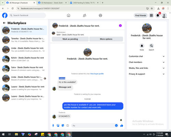
Task: Show hidden system tray icons
Action: [x=144, y=134]
